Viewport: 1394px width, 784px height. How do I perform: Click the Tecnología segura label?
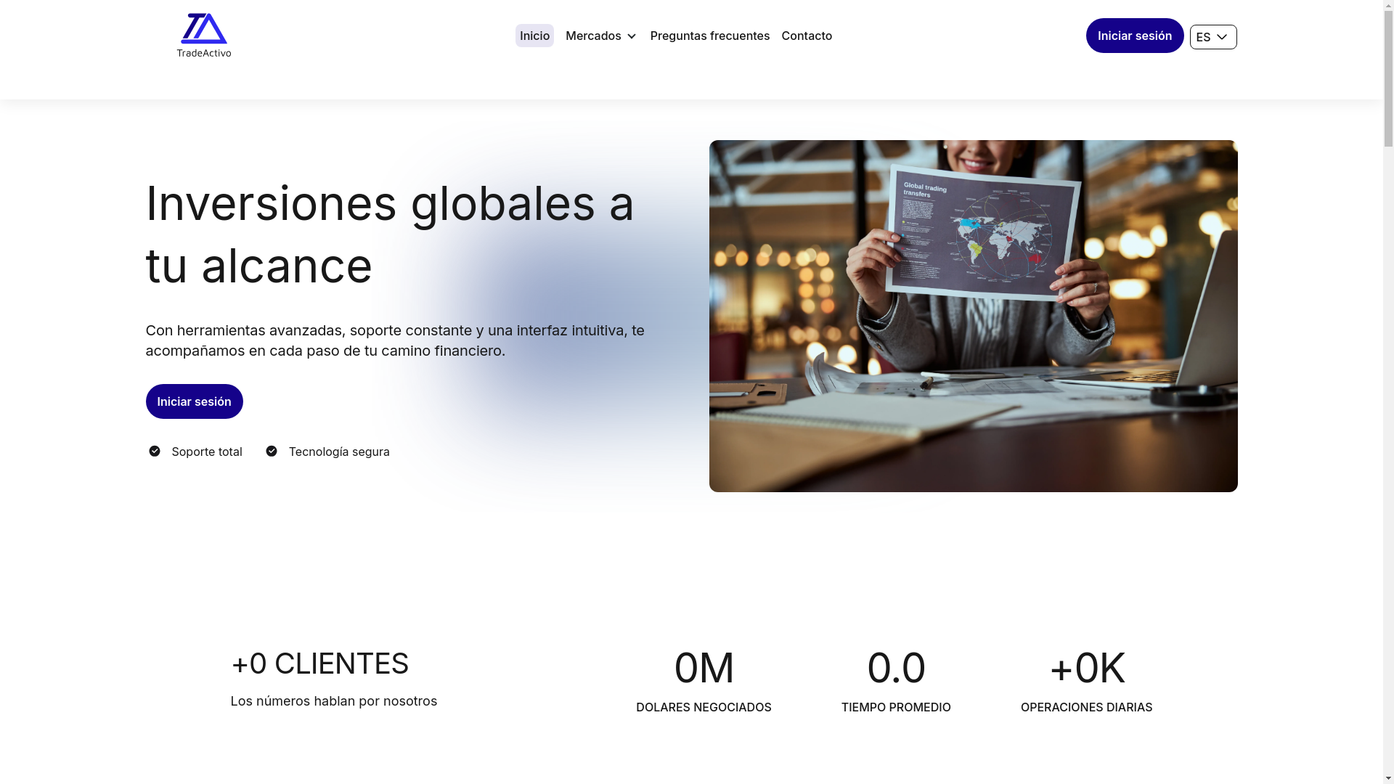click(x=339, y=452)
